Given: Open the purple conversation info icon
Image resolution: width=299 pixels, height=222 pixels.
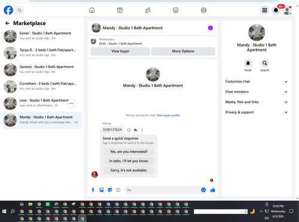Looking at the screenshot, I should pyautogui.click(x=210, y=28).
